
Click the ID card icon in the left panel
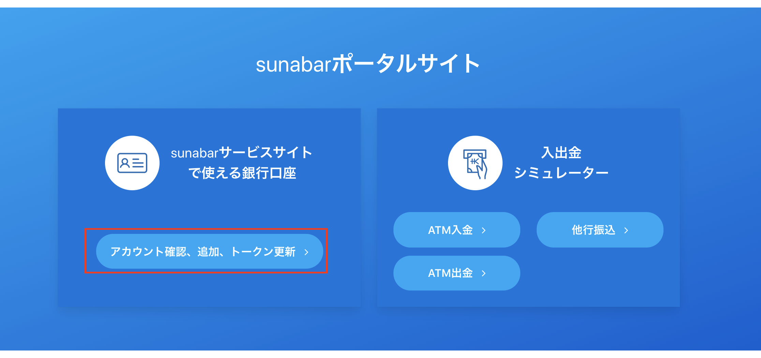point(132,163)
